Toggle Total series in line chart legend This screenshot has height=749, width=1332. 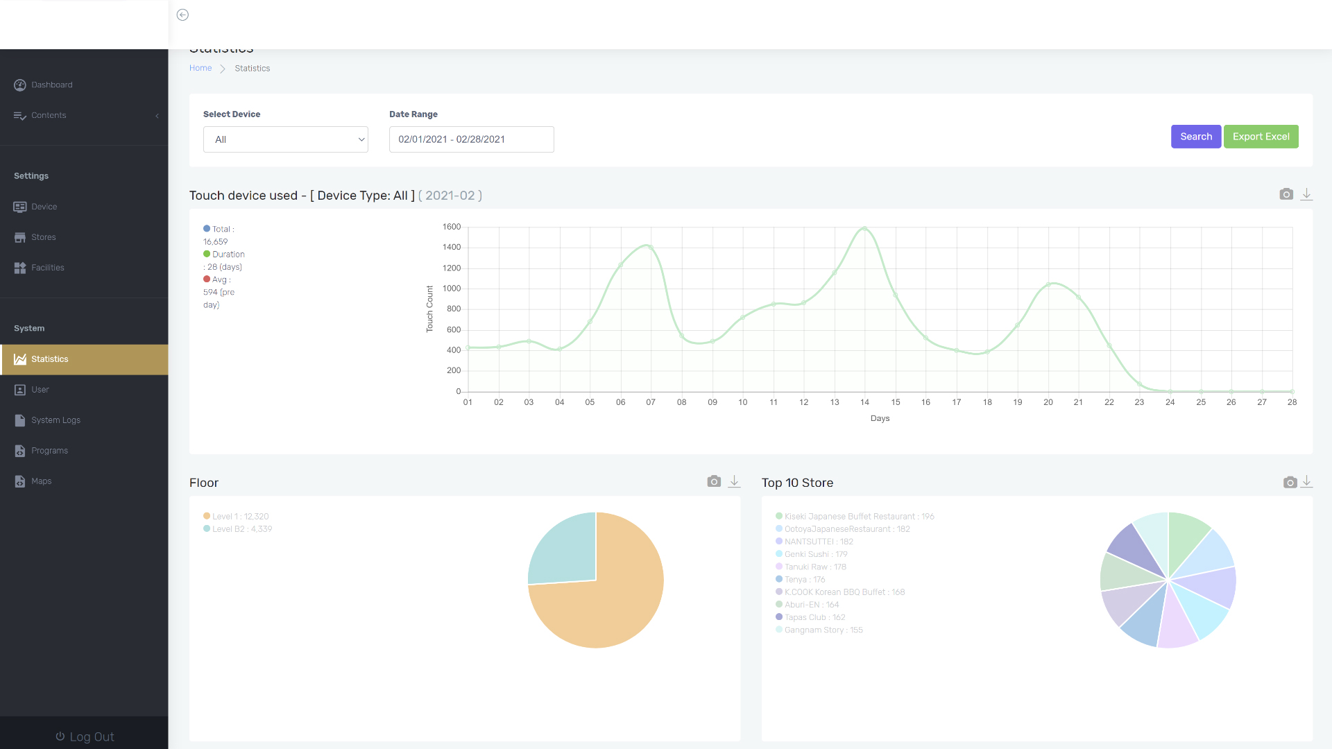[x=222, y=229]
